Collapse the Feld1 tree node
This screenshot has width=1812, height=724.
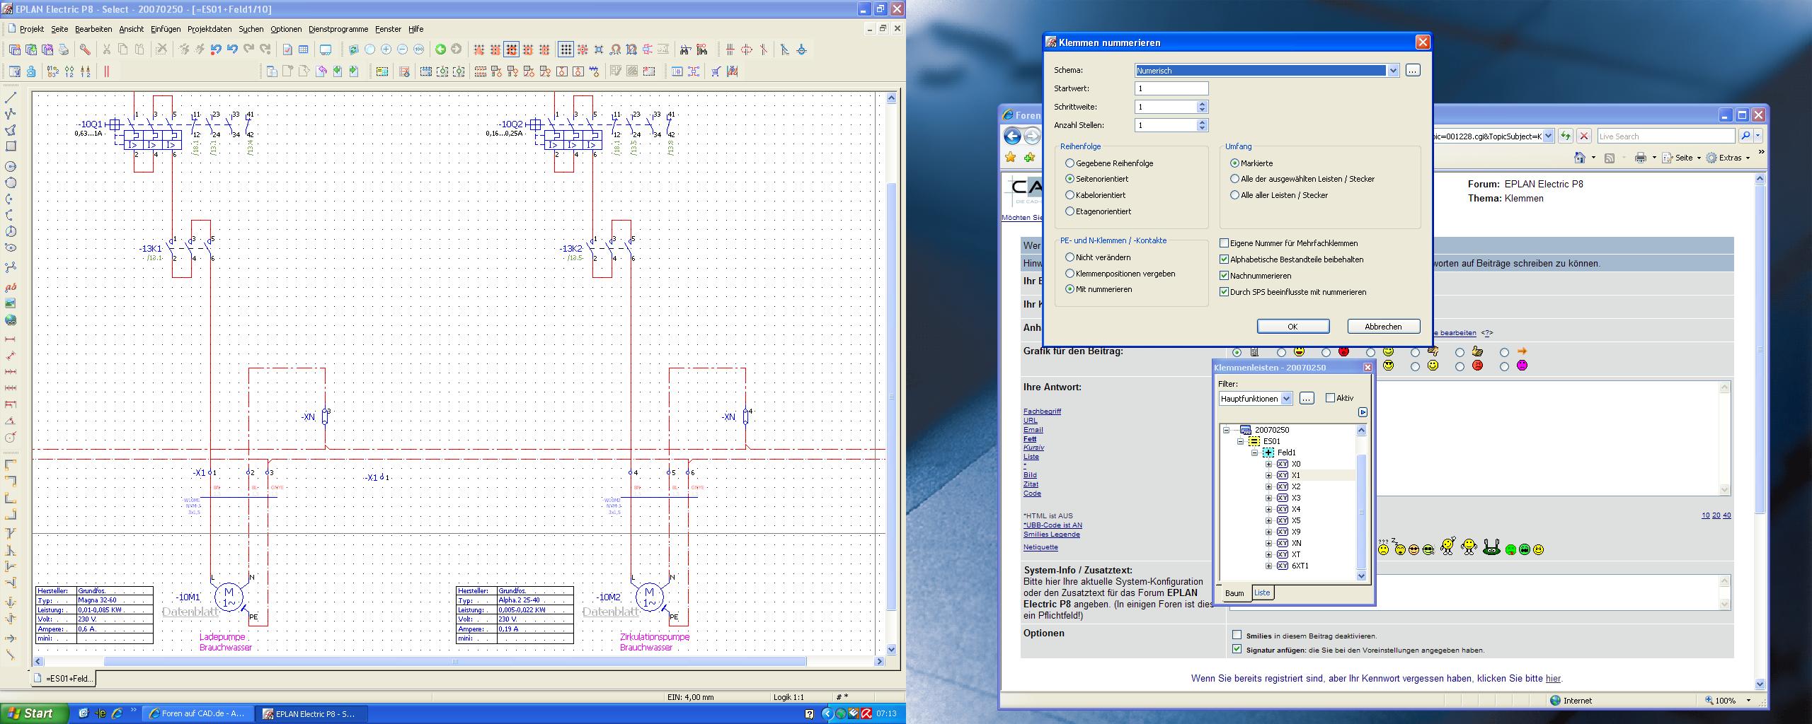pos(1254,452)
